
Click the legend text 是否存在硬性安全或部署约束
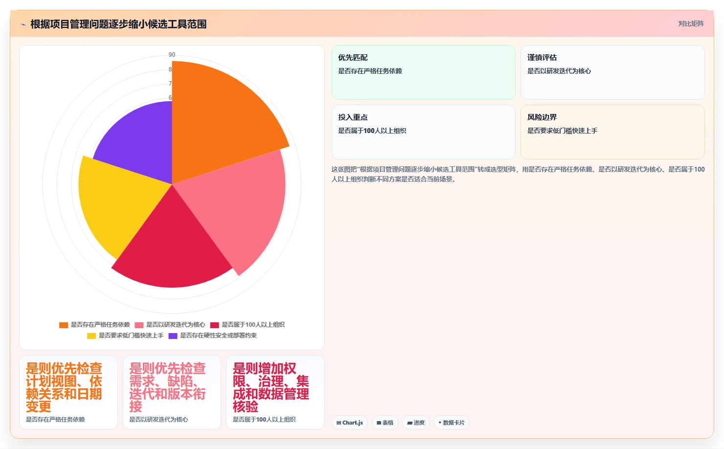[218, 336]
